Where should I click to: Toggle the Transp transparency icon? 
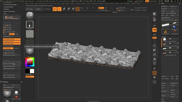154,69
